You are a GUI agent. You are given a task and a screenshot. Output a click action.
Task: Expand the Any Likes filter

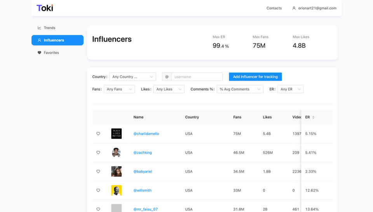click(x=169, y=89)
